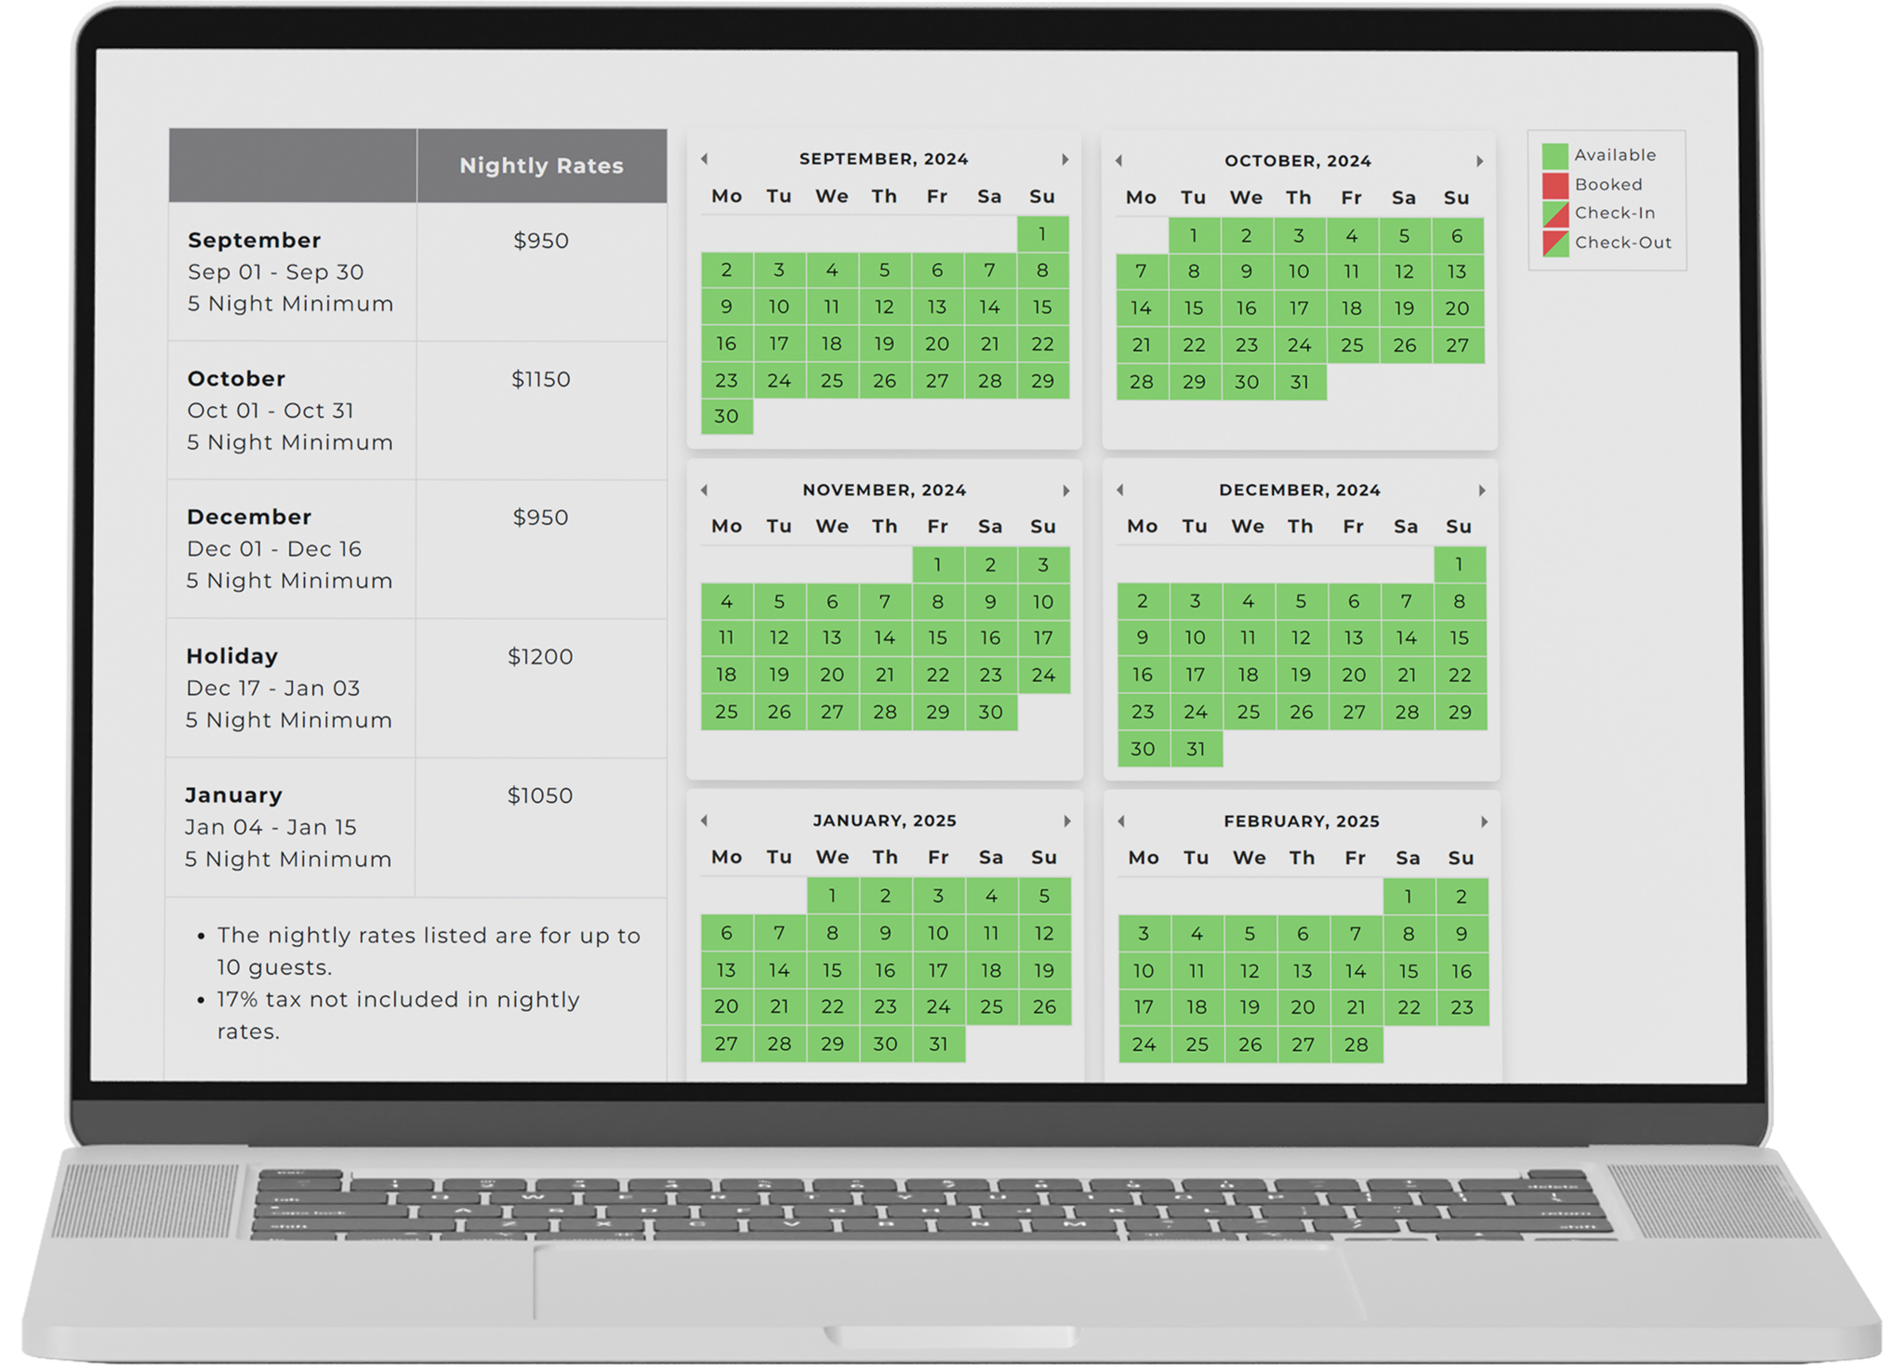Click next arrow on November 2024 calendar
Screen dimensions: 1904x1365
point(1066,491)
